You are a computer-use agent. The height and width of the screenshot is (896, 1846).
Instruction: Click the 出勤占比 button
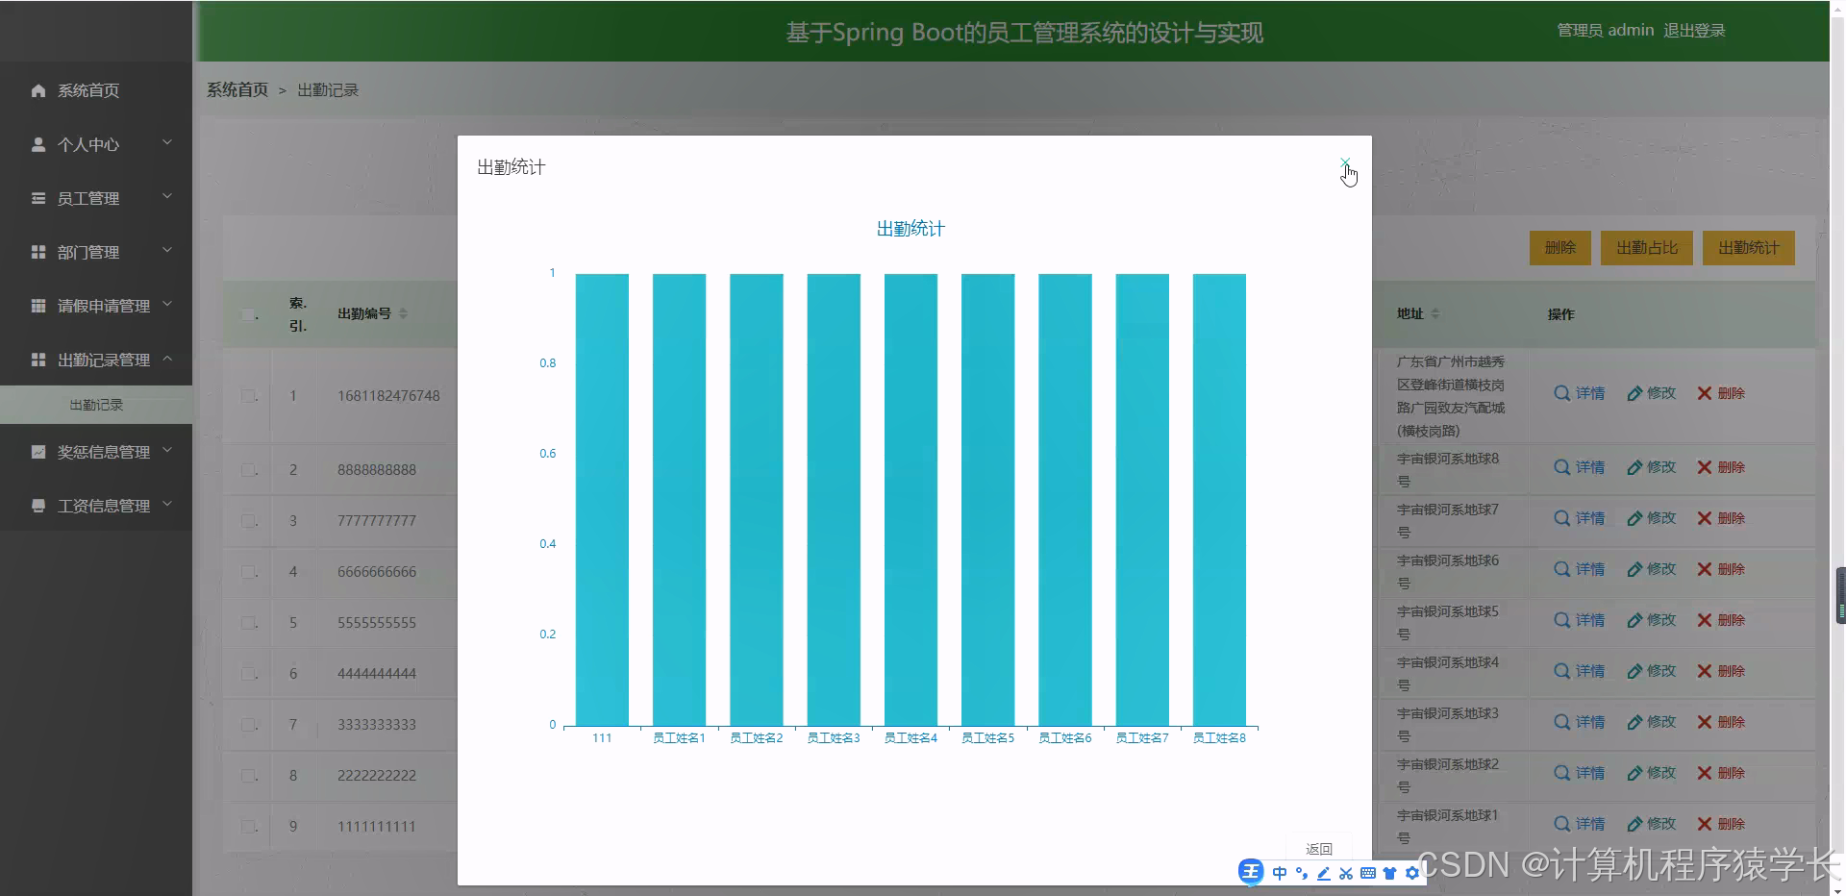point(1646,247)
